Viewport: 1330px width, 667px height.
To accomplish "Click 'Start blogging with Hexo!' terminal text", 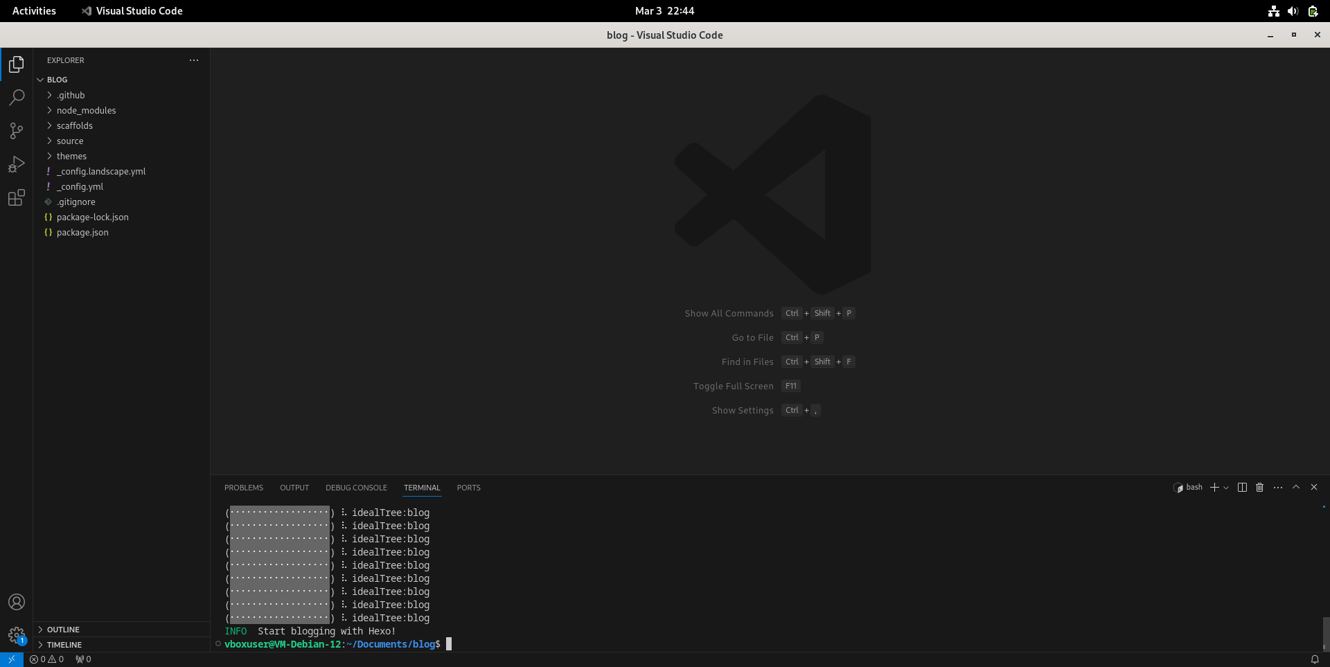I will tap(327, 631).
